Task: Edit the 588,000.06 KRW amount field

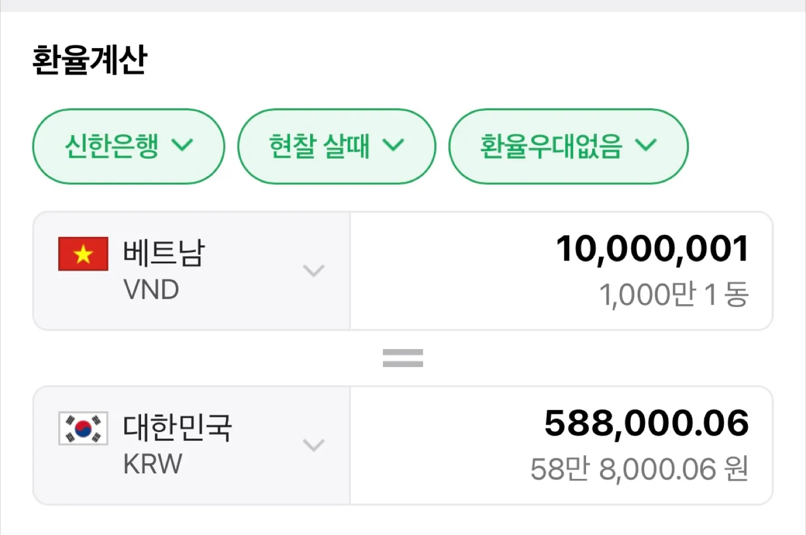Action: (561, 445)
